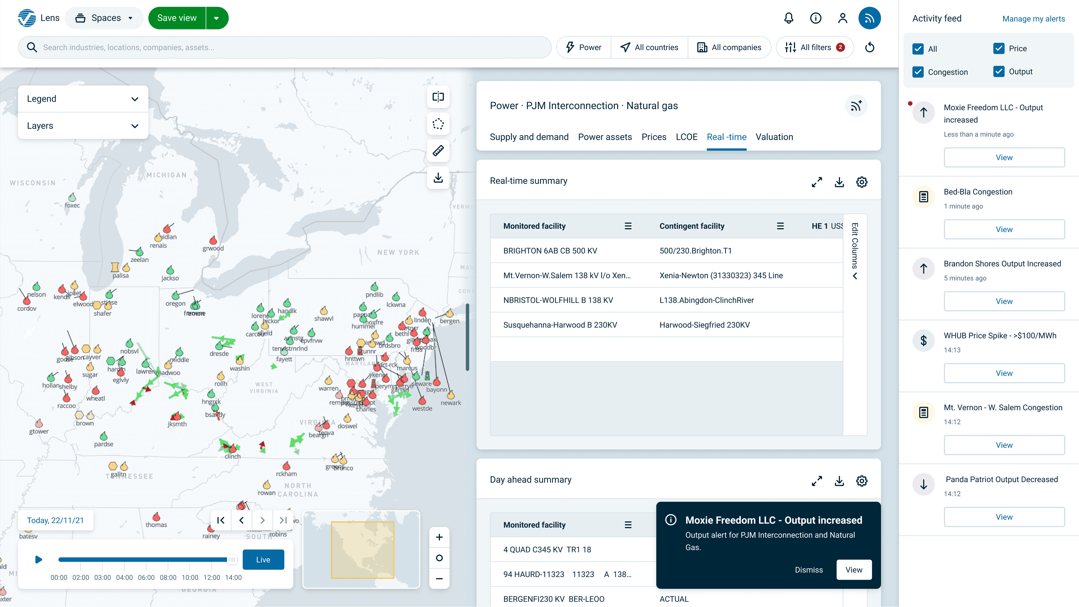Image resolution: width=1079 pixels, height=607 pixels.
Task: Open All filters panel
Action: [815, 47]
